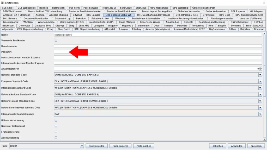Expand the Retoure National Standard Code dropdown

[260, 94]
